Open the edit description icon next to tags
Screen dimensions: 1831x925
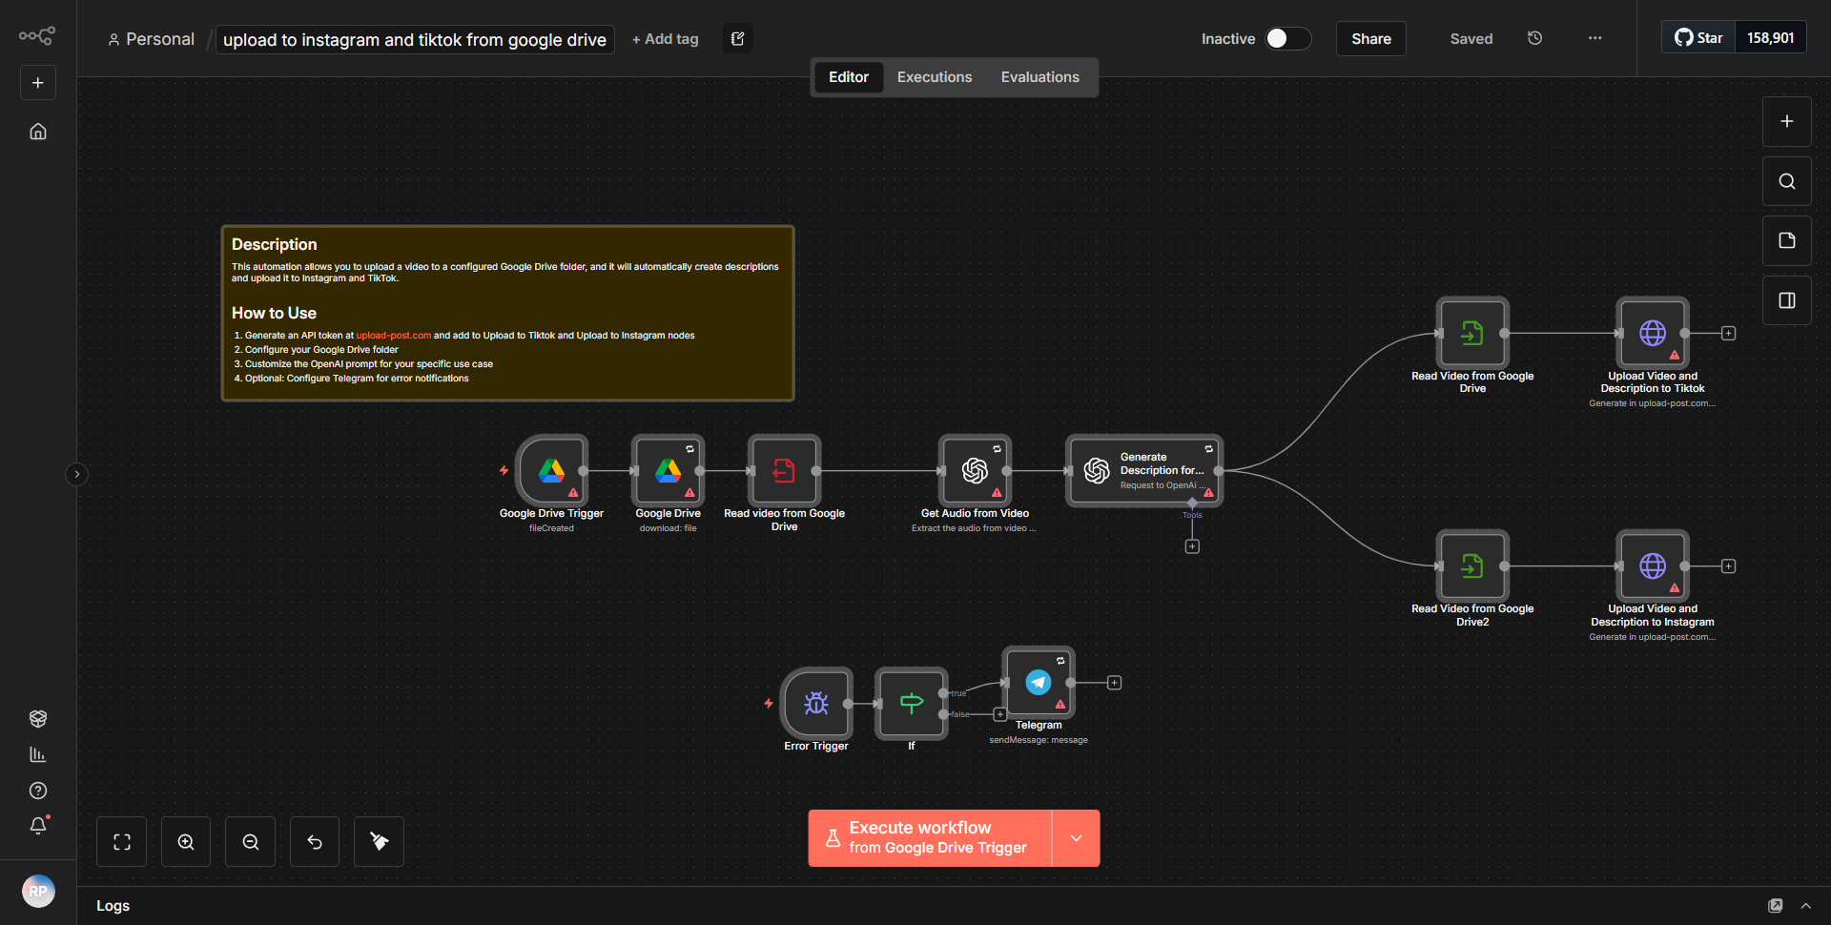click(737, 39)
